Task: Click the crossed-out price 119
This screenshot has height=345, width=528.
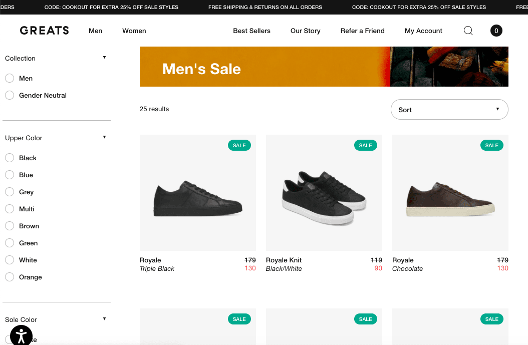Action: 377,260
